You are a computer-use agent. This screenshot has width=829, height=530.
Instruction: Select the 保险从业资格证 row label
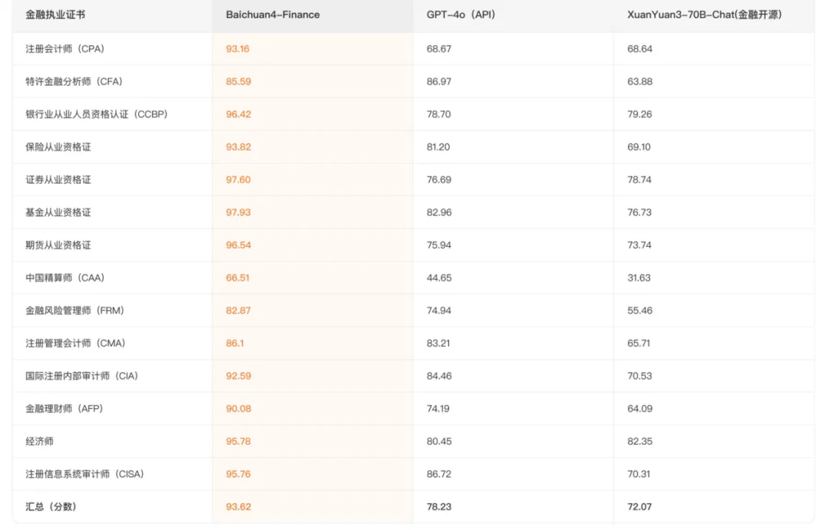pos(58,147)
